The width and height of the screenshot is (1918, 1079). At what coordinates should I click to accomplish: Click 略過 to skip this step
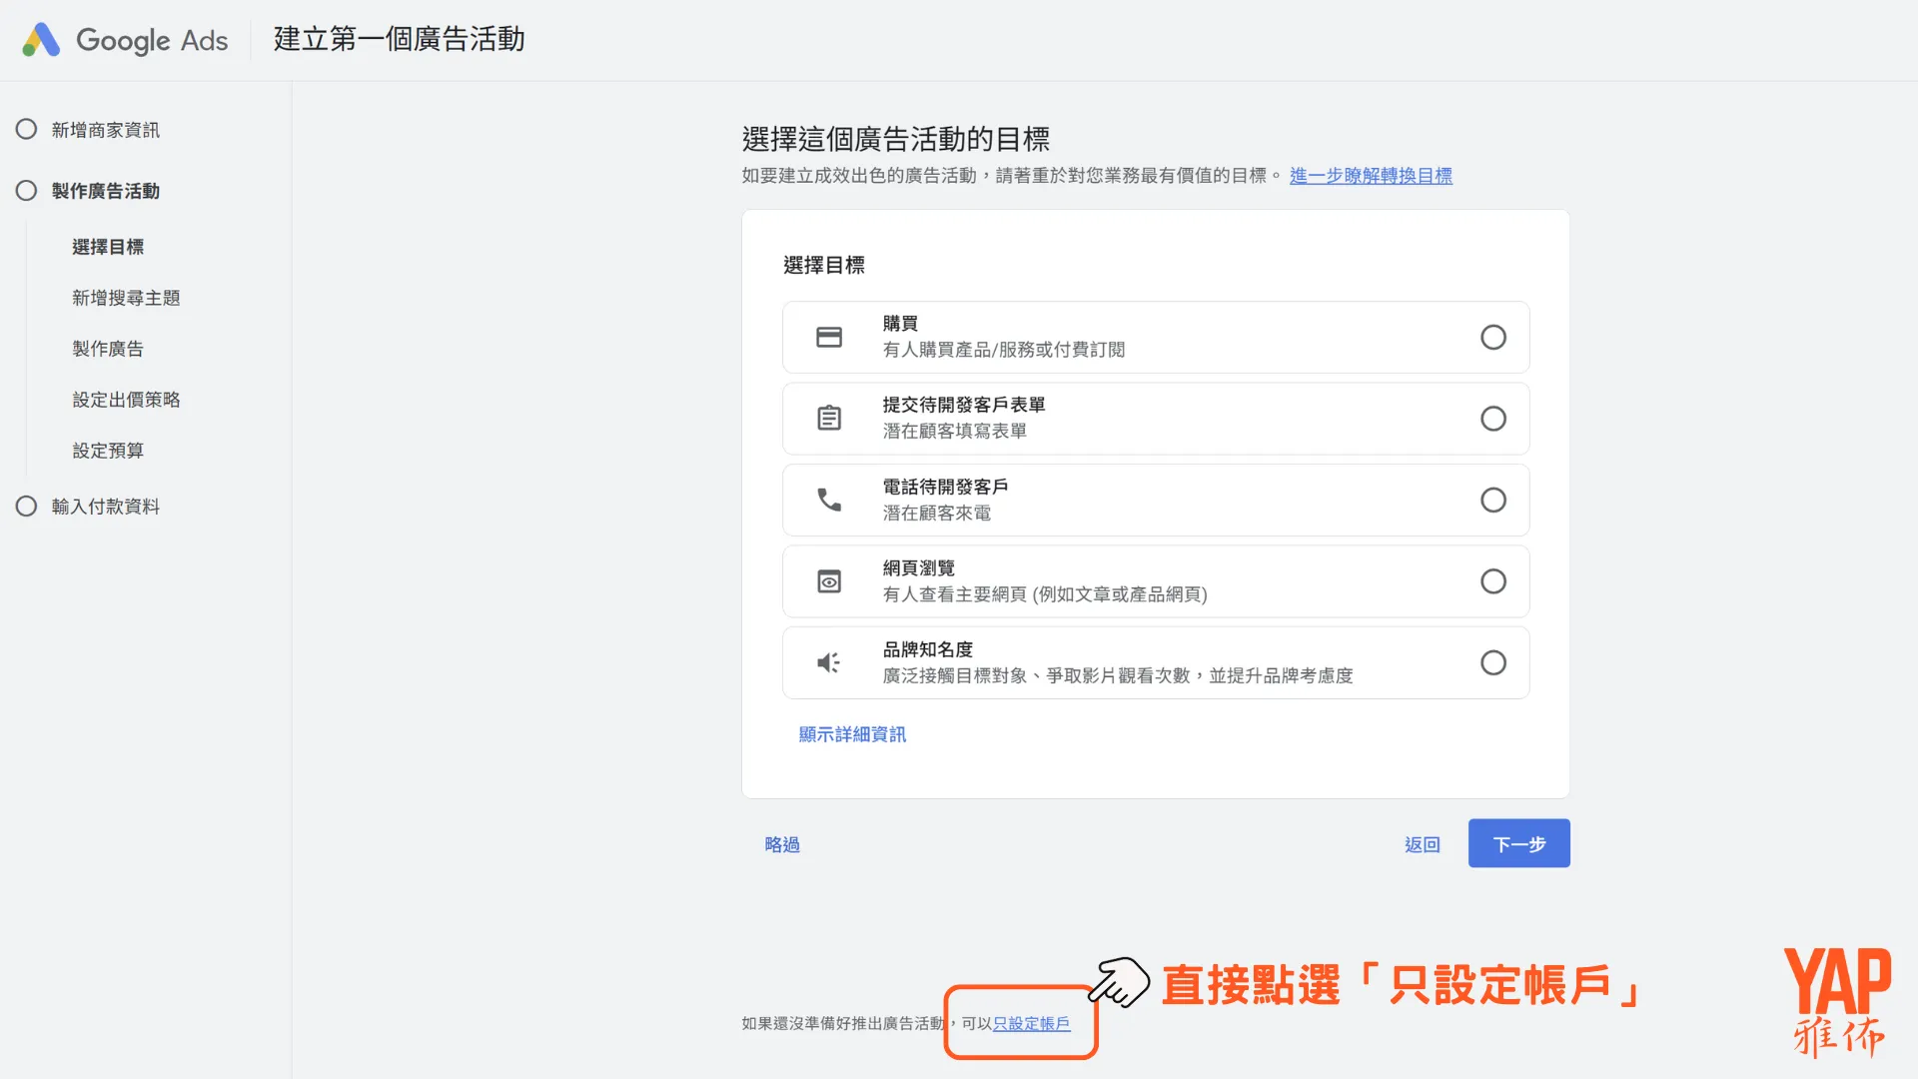782,844
